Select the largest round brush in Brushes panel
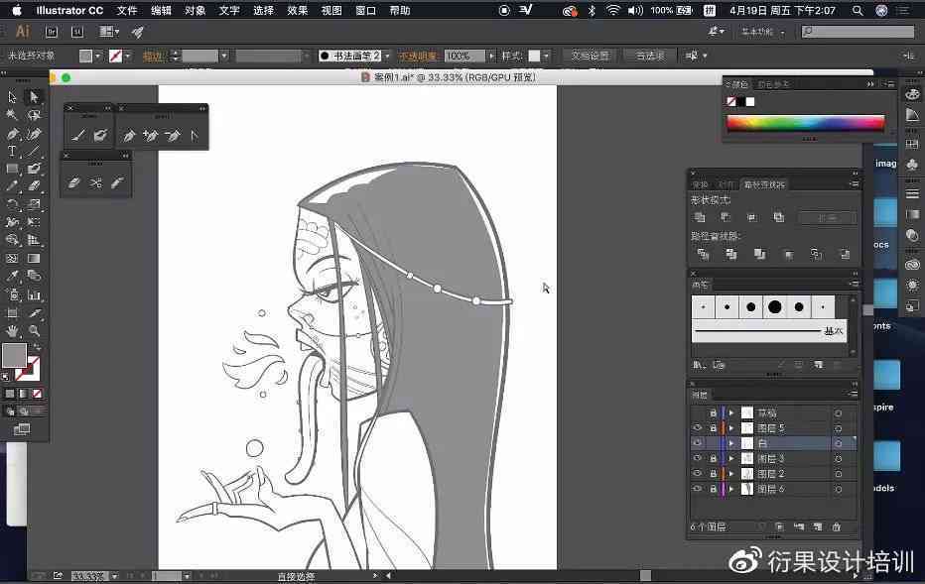The width and height of the screenshot is (925, 584). [x=774, y=307]
